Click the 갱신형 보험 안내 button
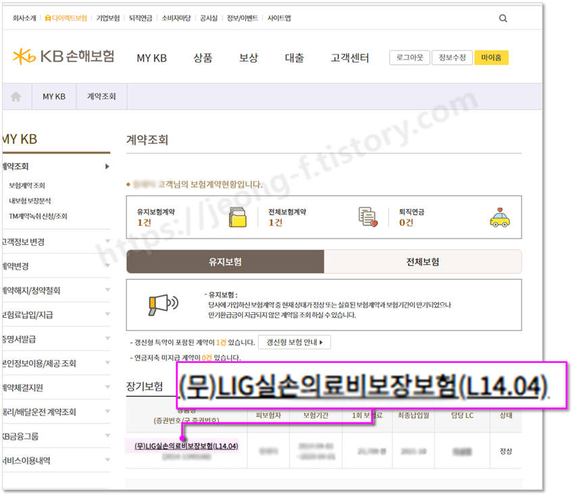 click(294, 342)
